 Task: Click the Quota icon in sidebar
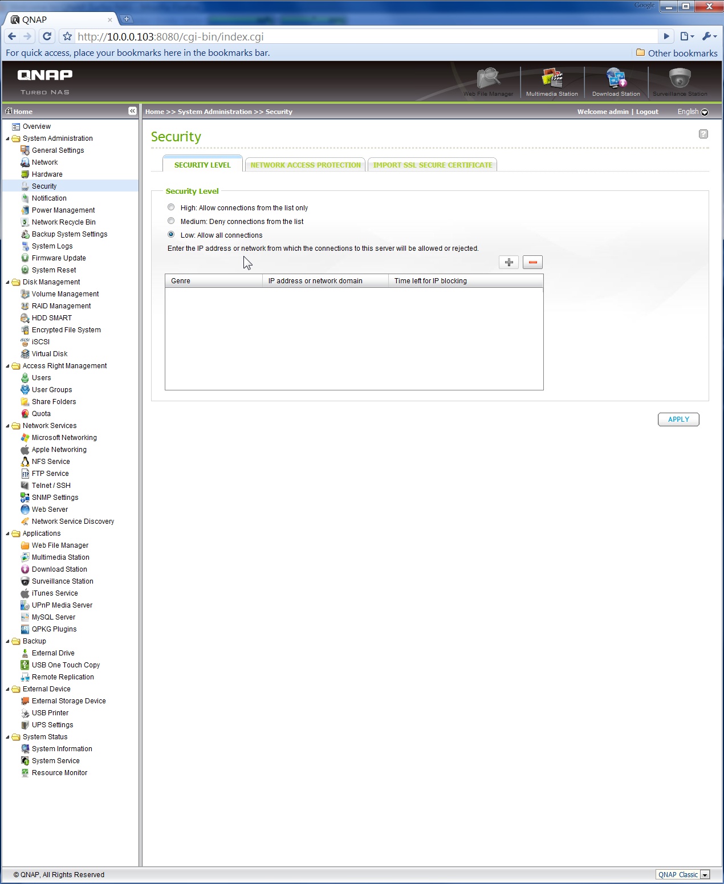[25, 414]
